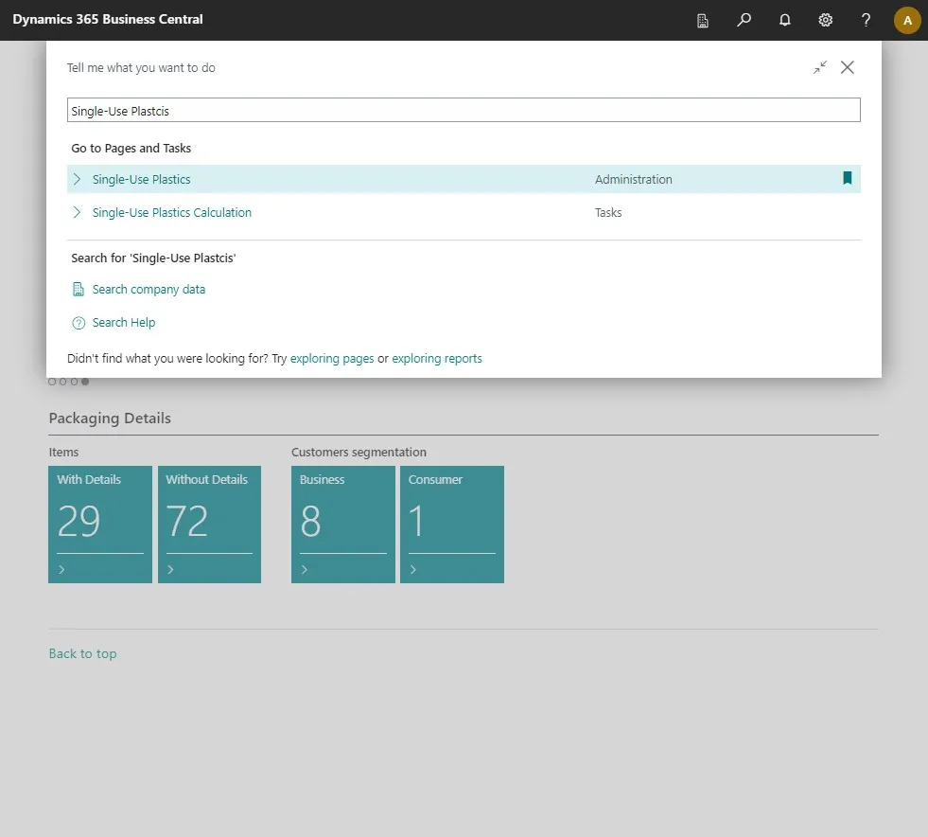The height and width of the screenshot is (837, 928).
Task: Click the Customers segmentation label
Action: coord(359,452)
